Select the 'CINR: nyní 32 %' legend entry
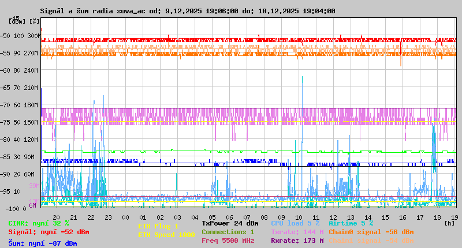The height and width of the screenshot is (248, 462). [x=39, y=223]
